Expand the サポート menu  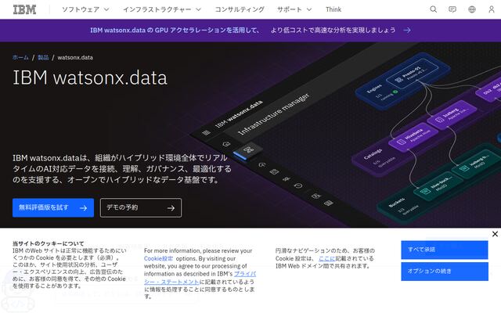pos(294,9)
